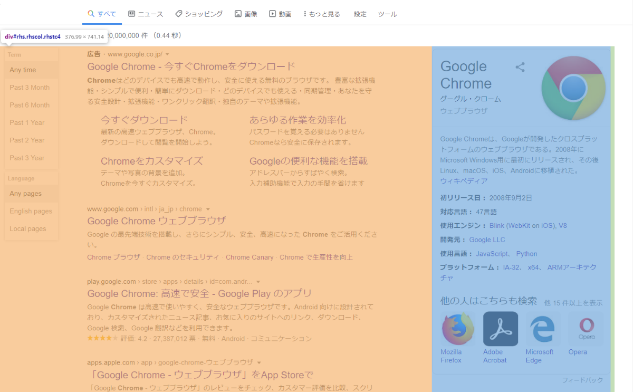The image size is (633, 392).
Task: Switch to the ショッピング tab
Action: coord(199,14)
